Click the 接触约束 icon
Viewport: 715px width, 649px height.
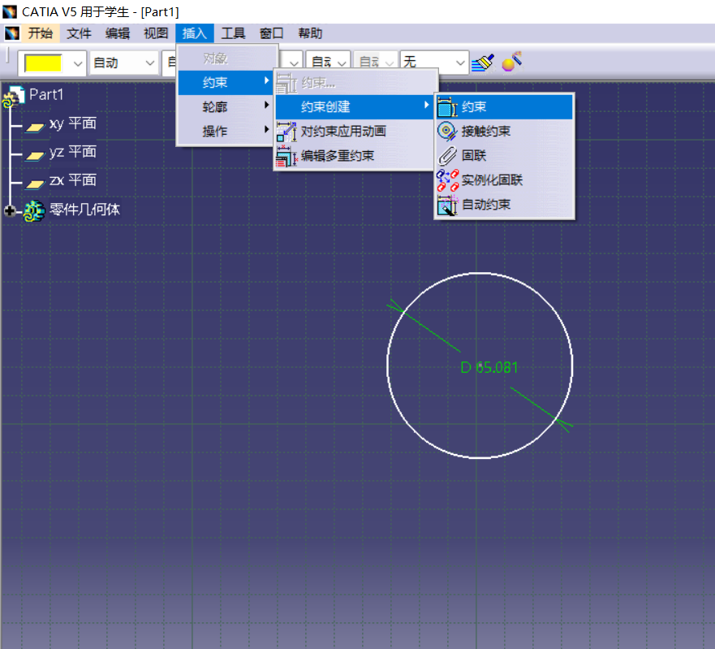447,132
